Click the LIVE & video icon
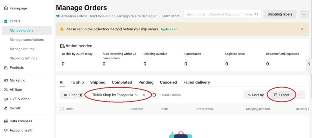This screenshot has width=312, height=138. (x=6, y=99)
